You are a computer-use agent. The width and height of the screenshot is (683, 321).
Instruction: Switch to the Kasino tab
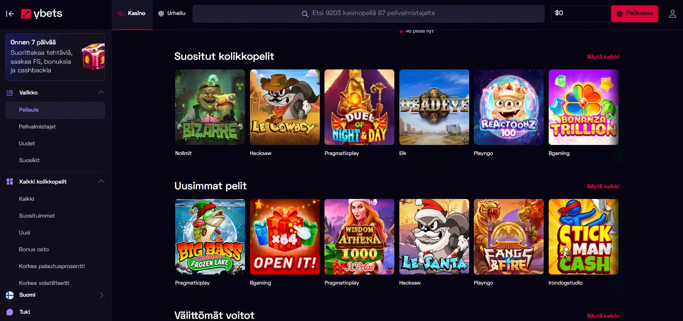point(132,14)
